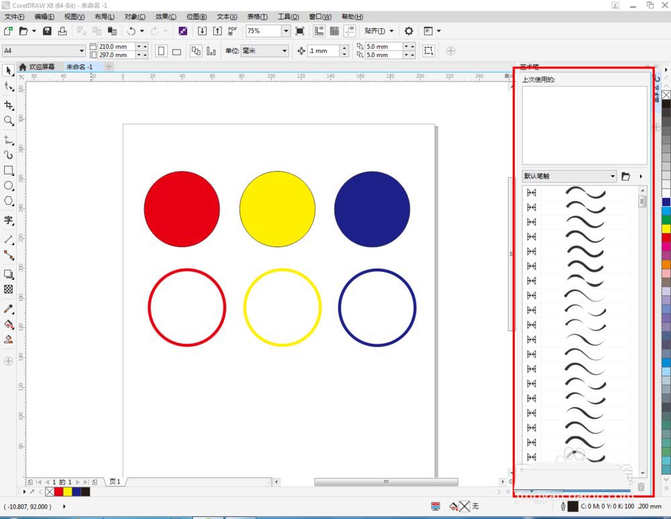Select the Pick tool in the toolbox
This screenshot has height=519, width=671.
click(9, 70)
